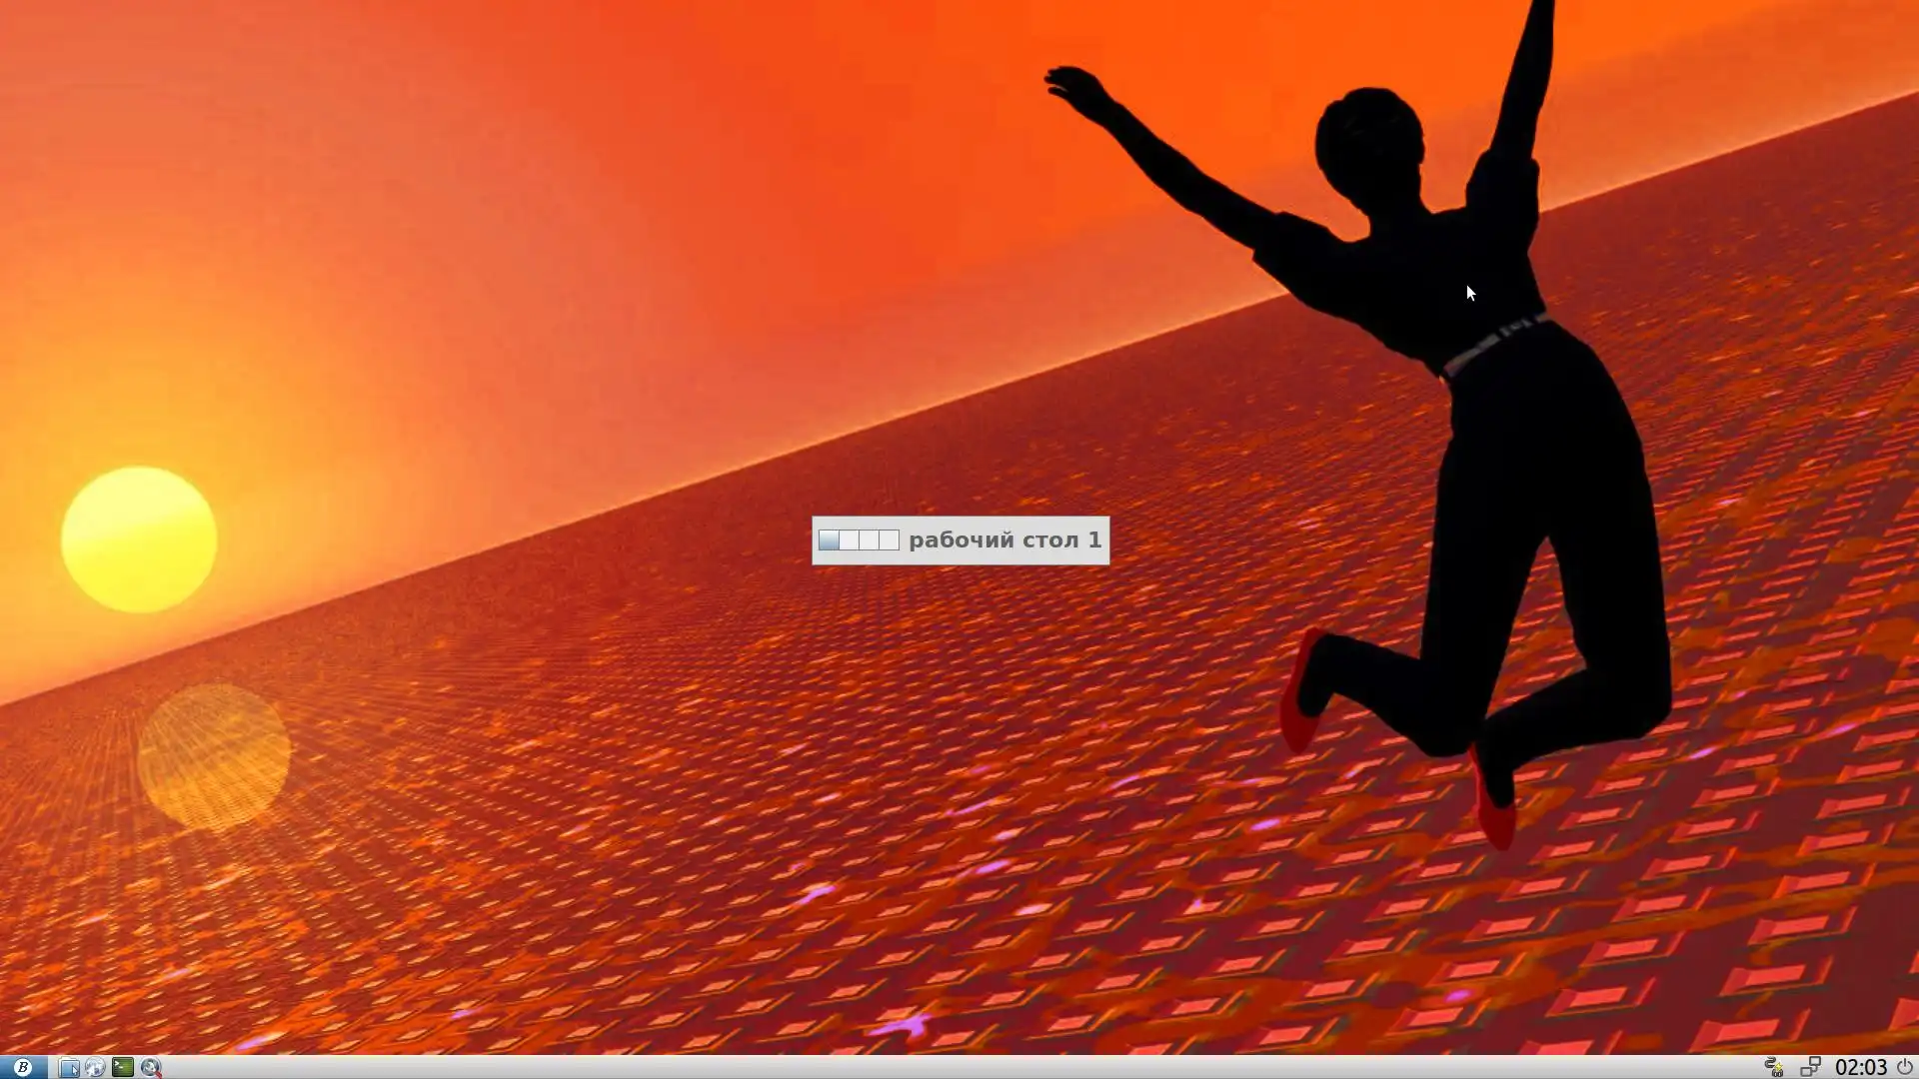
Task: Switch to the fourth workspace cell
Action: 890,540
